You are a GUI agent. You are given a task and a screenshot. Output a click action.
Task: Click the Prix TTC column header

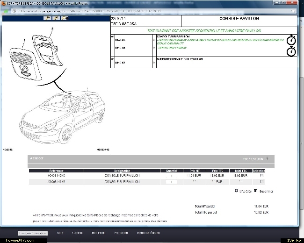pos(217,171)
